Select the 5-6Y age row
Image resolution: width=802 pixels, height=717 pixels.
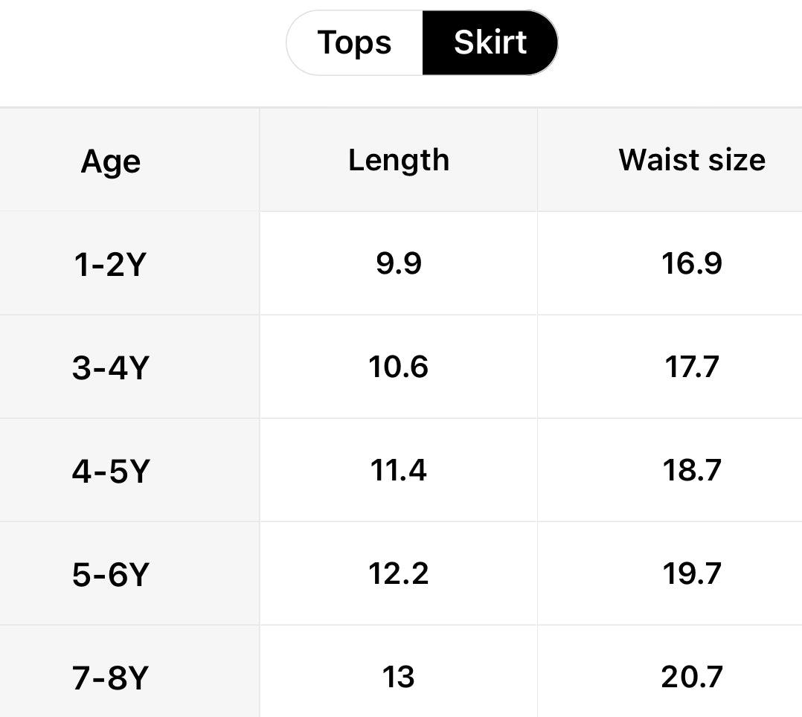(111, 573)
